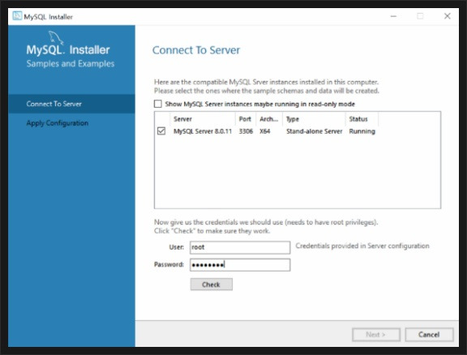Viewport: 467px width, 355px height.
Task: Close the MySQL Installer window
Action: (x=448, y=16)
